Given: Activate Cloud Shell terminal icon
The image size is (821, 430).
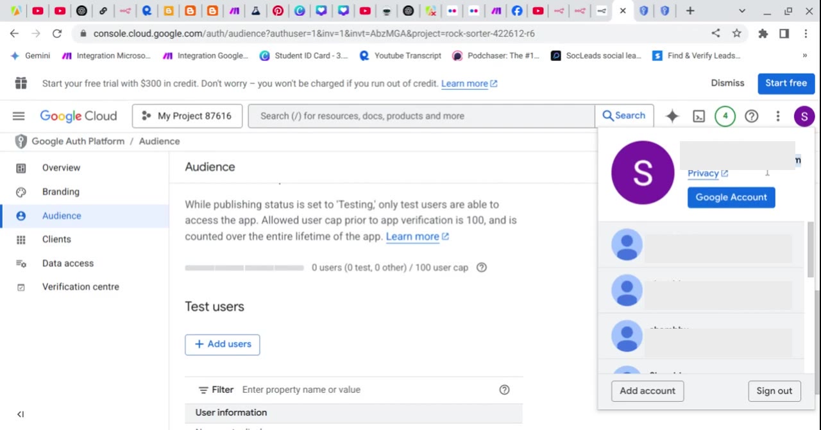Looking at the screenshot, I should [698, 116].
